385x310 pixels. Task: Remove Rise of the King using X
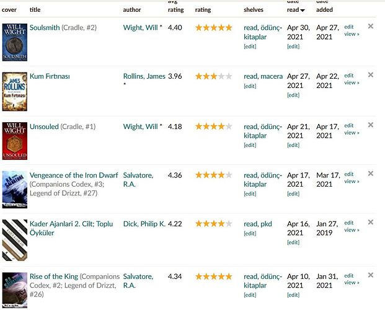point(371,275)
